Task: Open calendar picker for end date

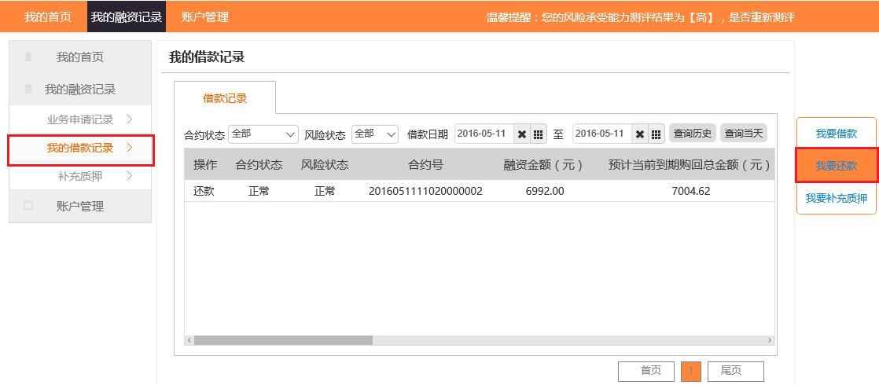Action: 656,134
